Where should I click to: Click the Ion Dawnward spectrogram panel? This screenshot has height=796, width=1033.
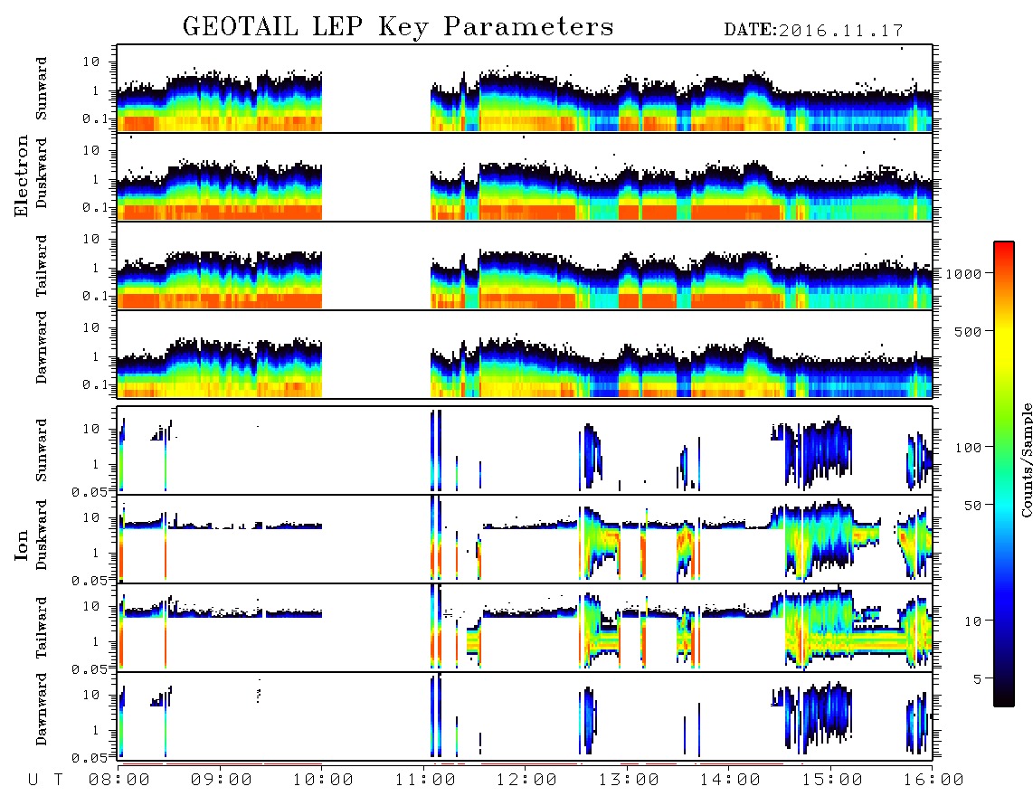point(525,715)
